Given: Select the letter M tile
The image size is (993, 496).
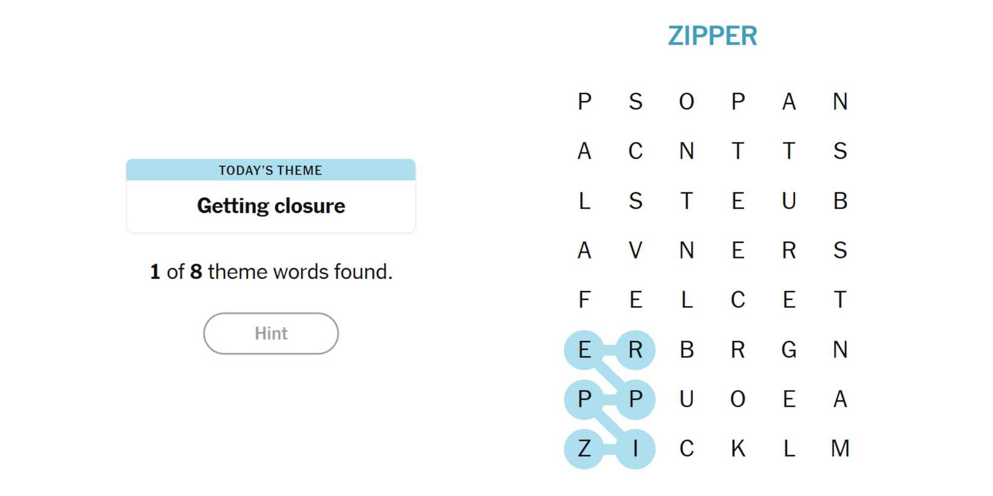Looking at the screenshot, I should 840,449.
